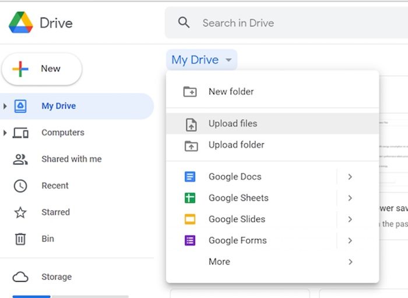Click the Storage cloud icon
Image resolution: width=408 pixels, height=298 pixels.
pyautogui.click(x=20, y=277)
